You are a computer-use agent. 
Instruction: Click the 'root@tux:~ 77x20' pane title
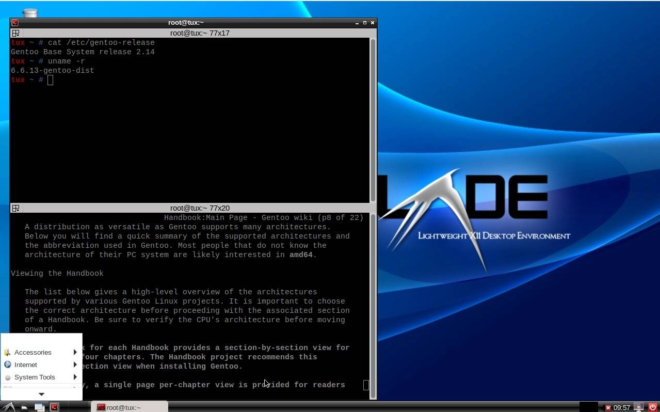coord(200,208)
